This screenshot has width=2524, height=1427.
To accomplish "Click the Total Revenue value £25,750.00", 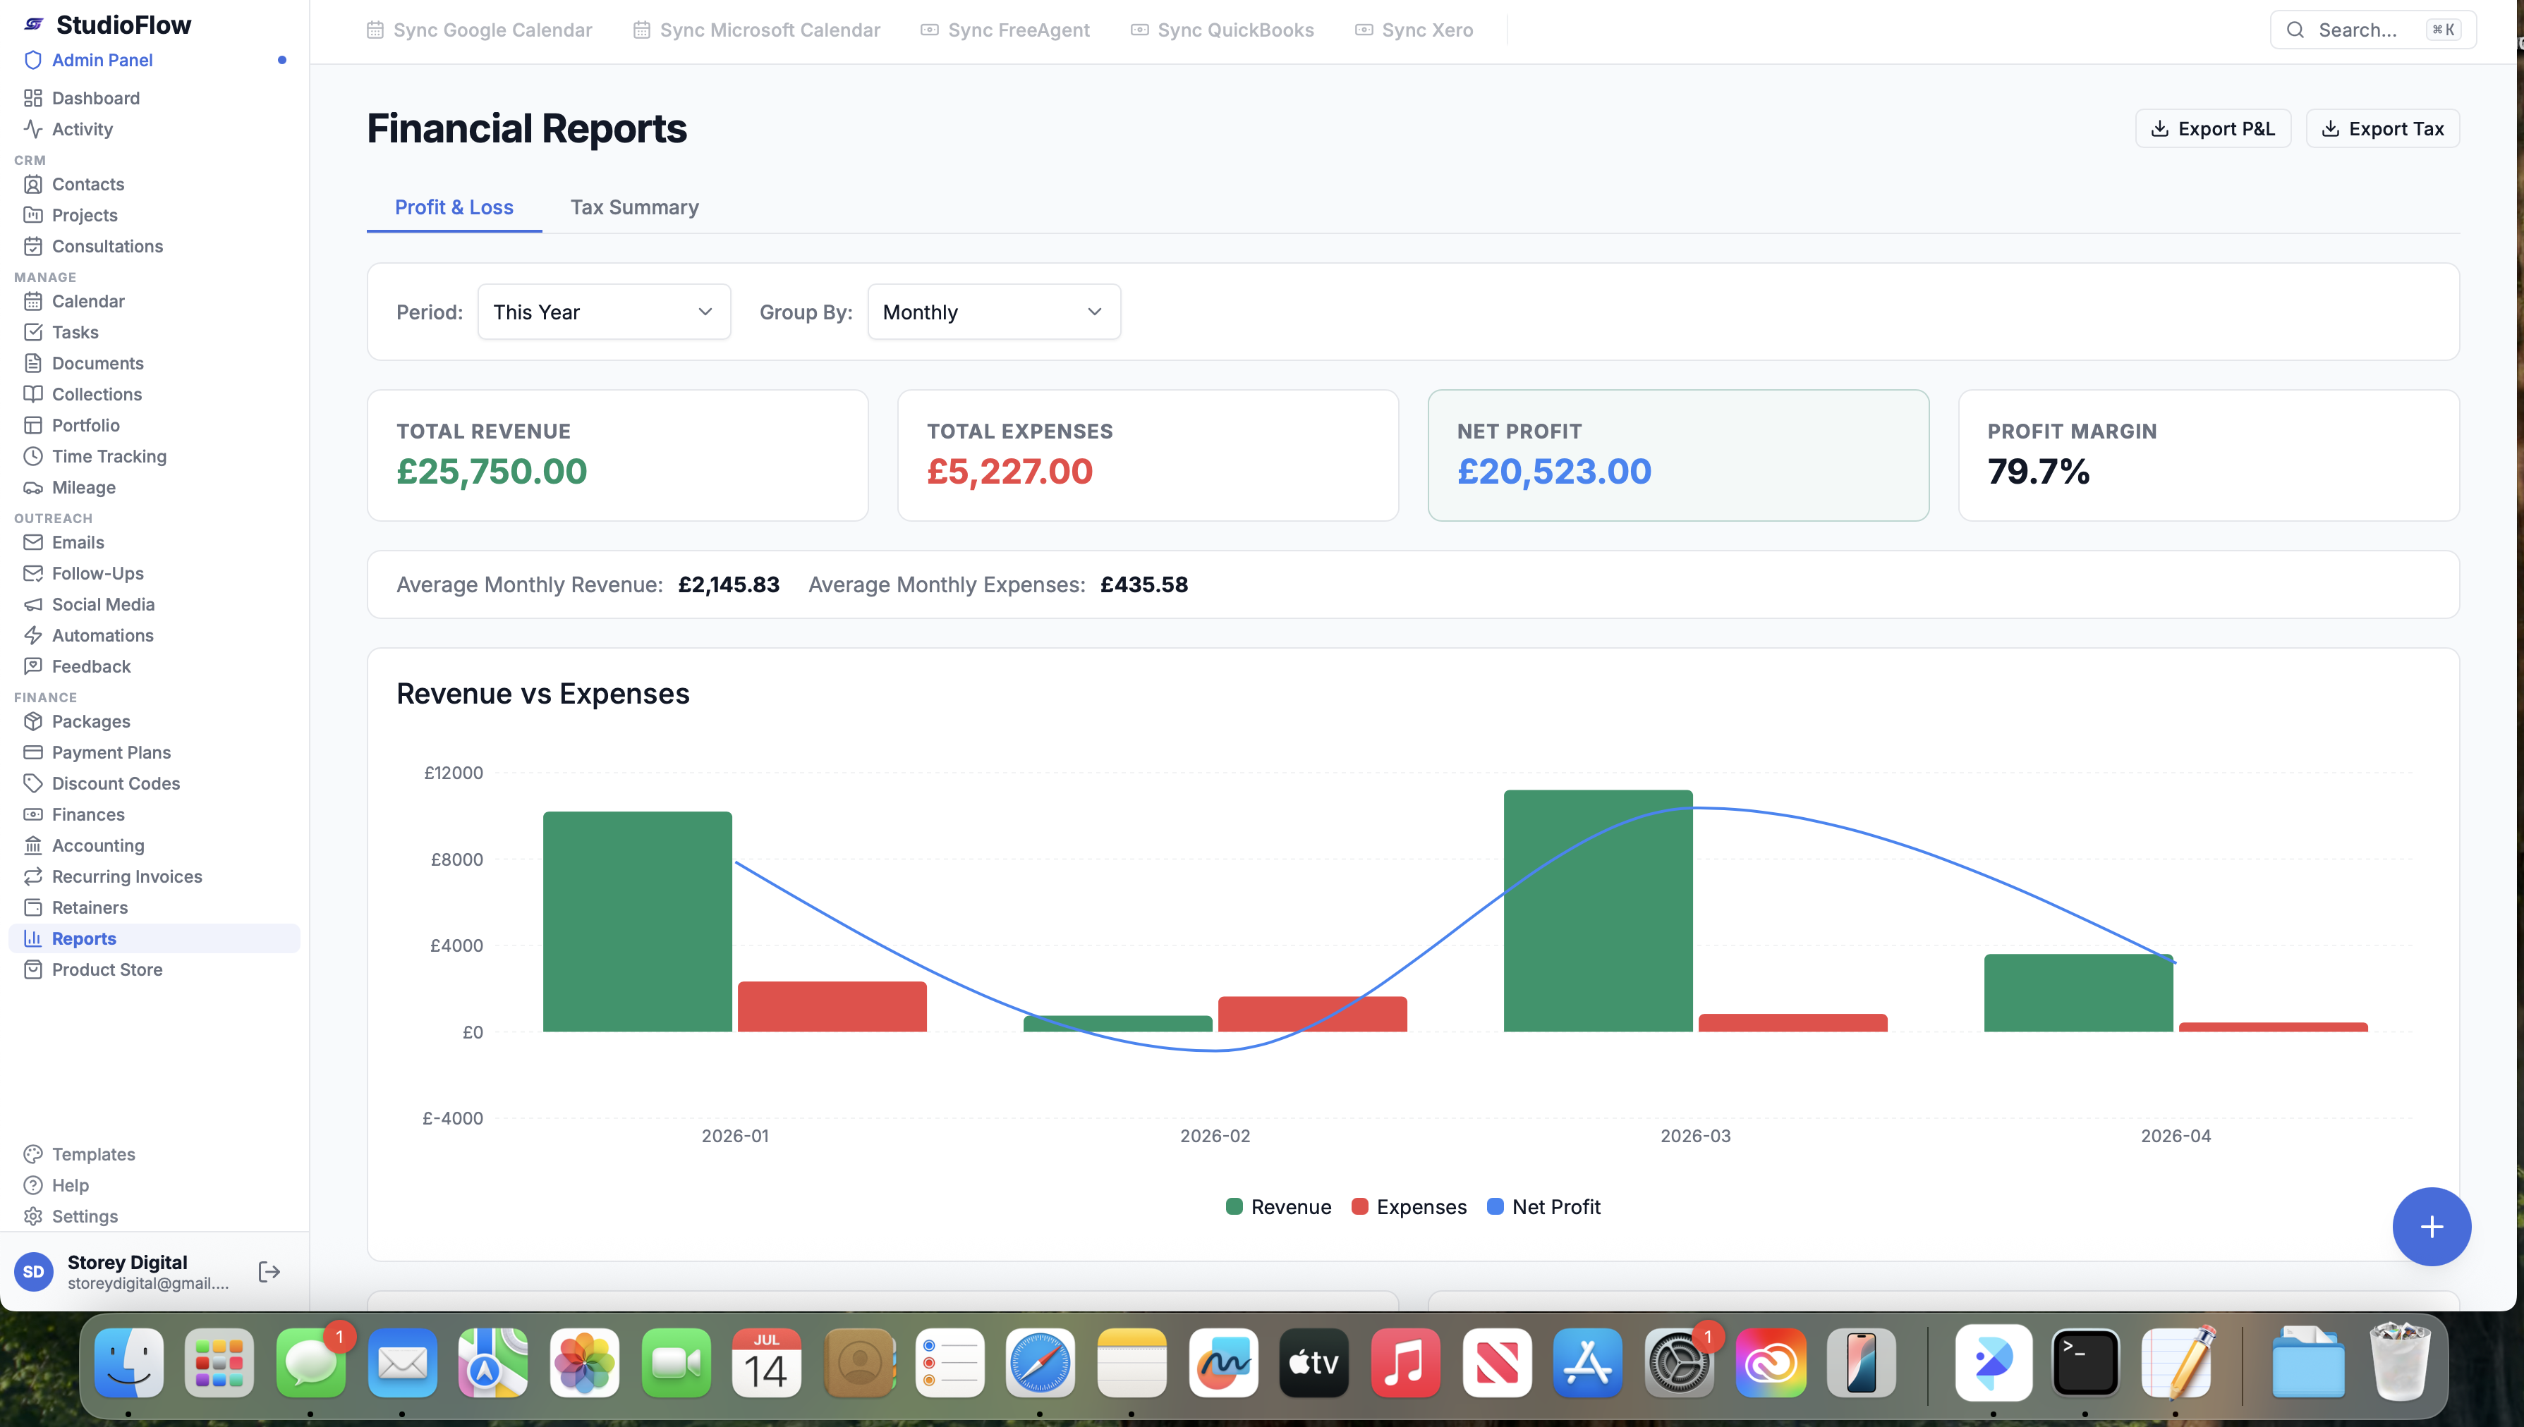I will [491, 472].
